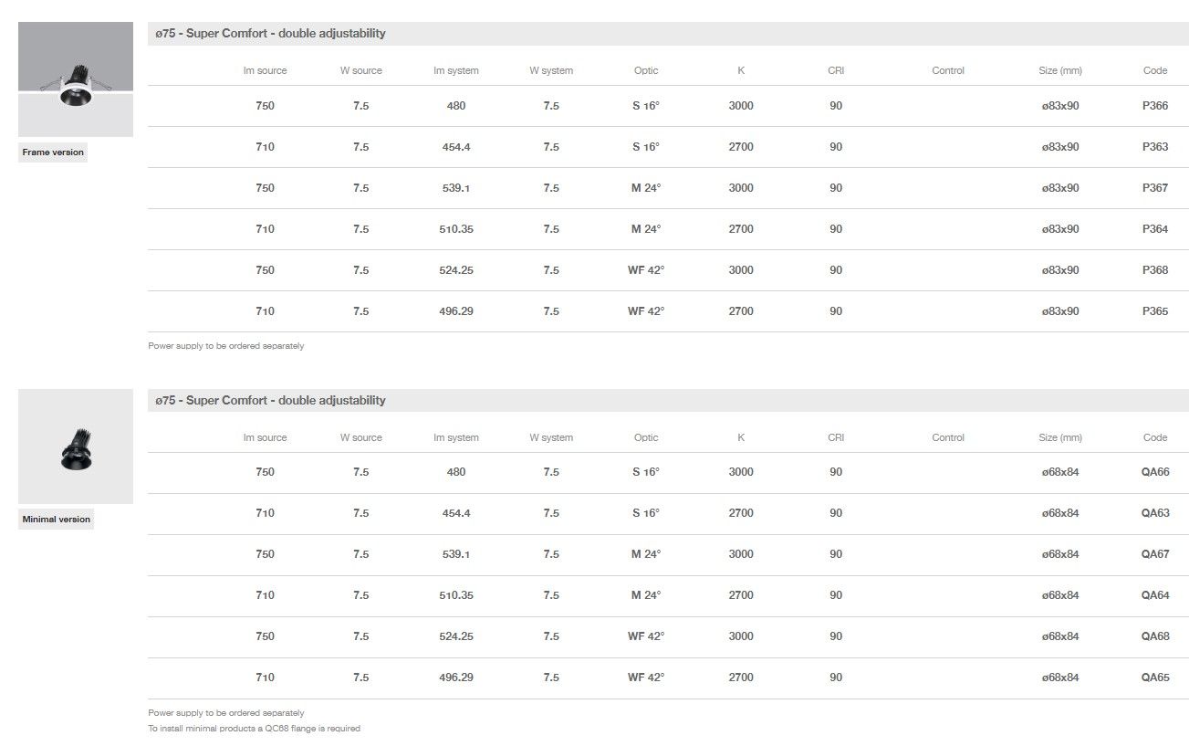Select product code P367
The height and width of the screenshot is (746, 1189).
point(1154,188)
